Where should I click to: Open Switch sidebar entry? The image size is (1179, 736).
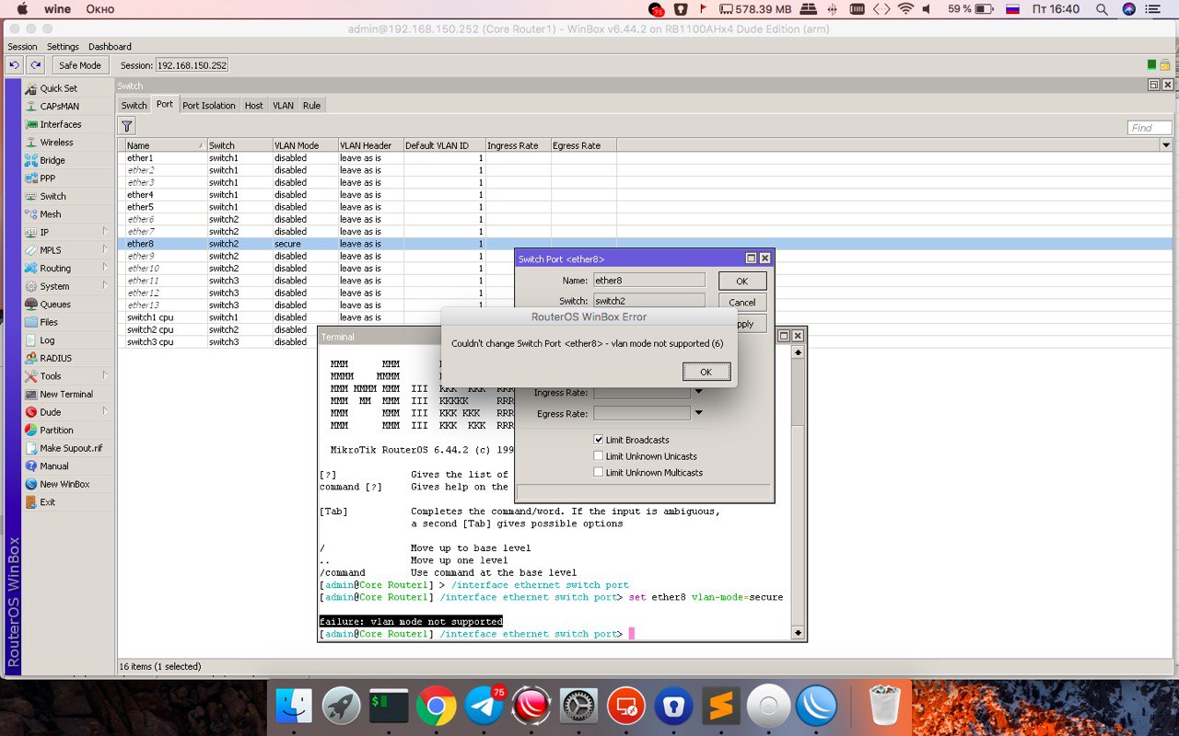point(53,196)
